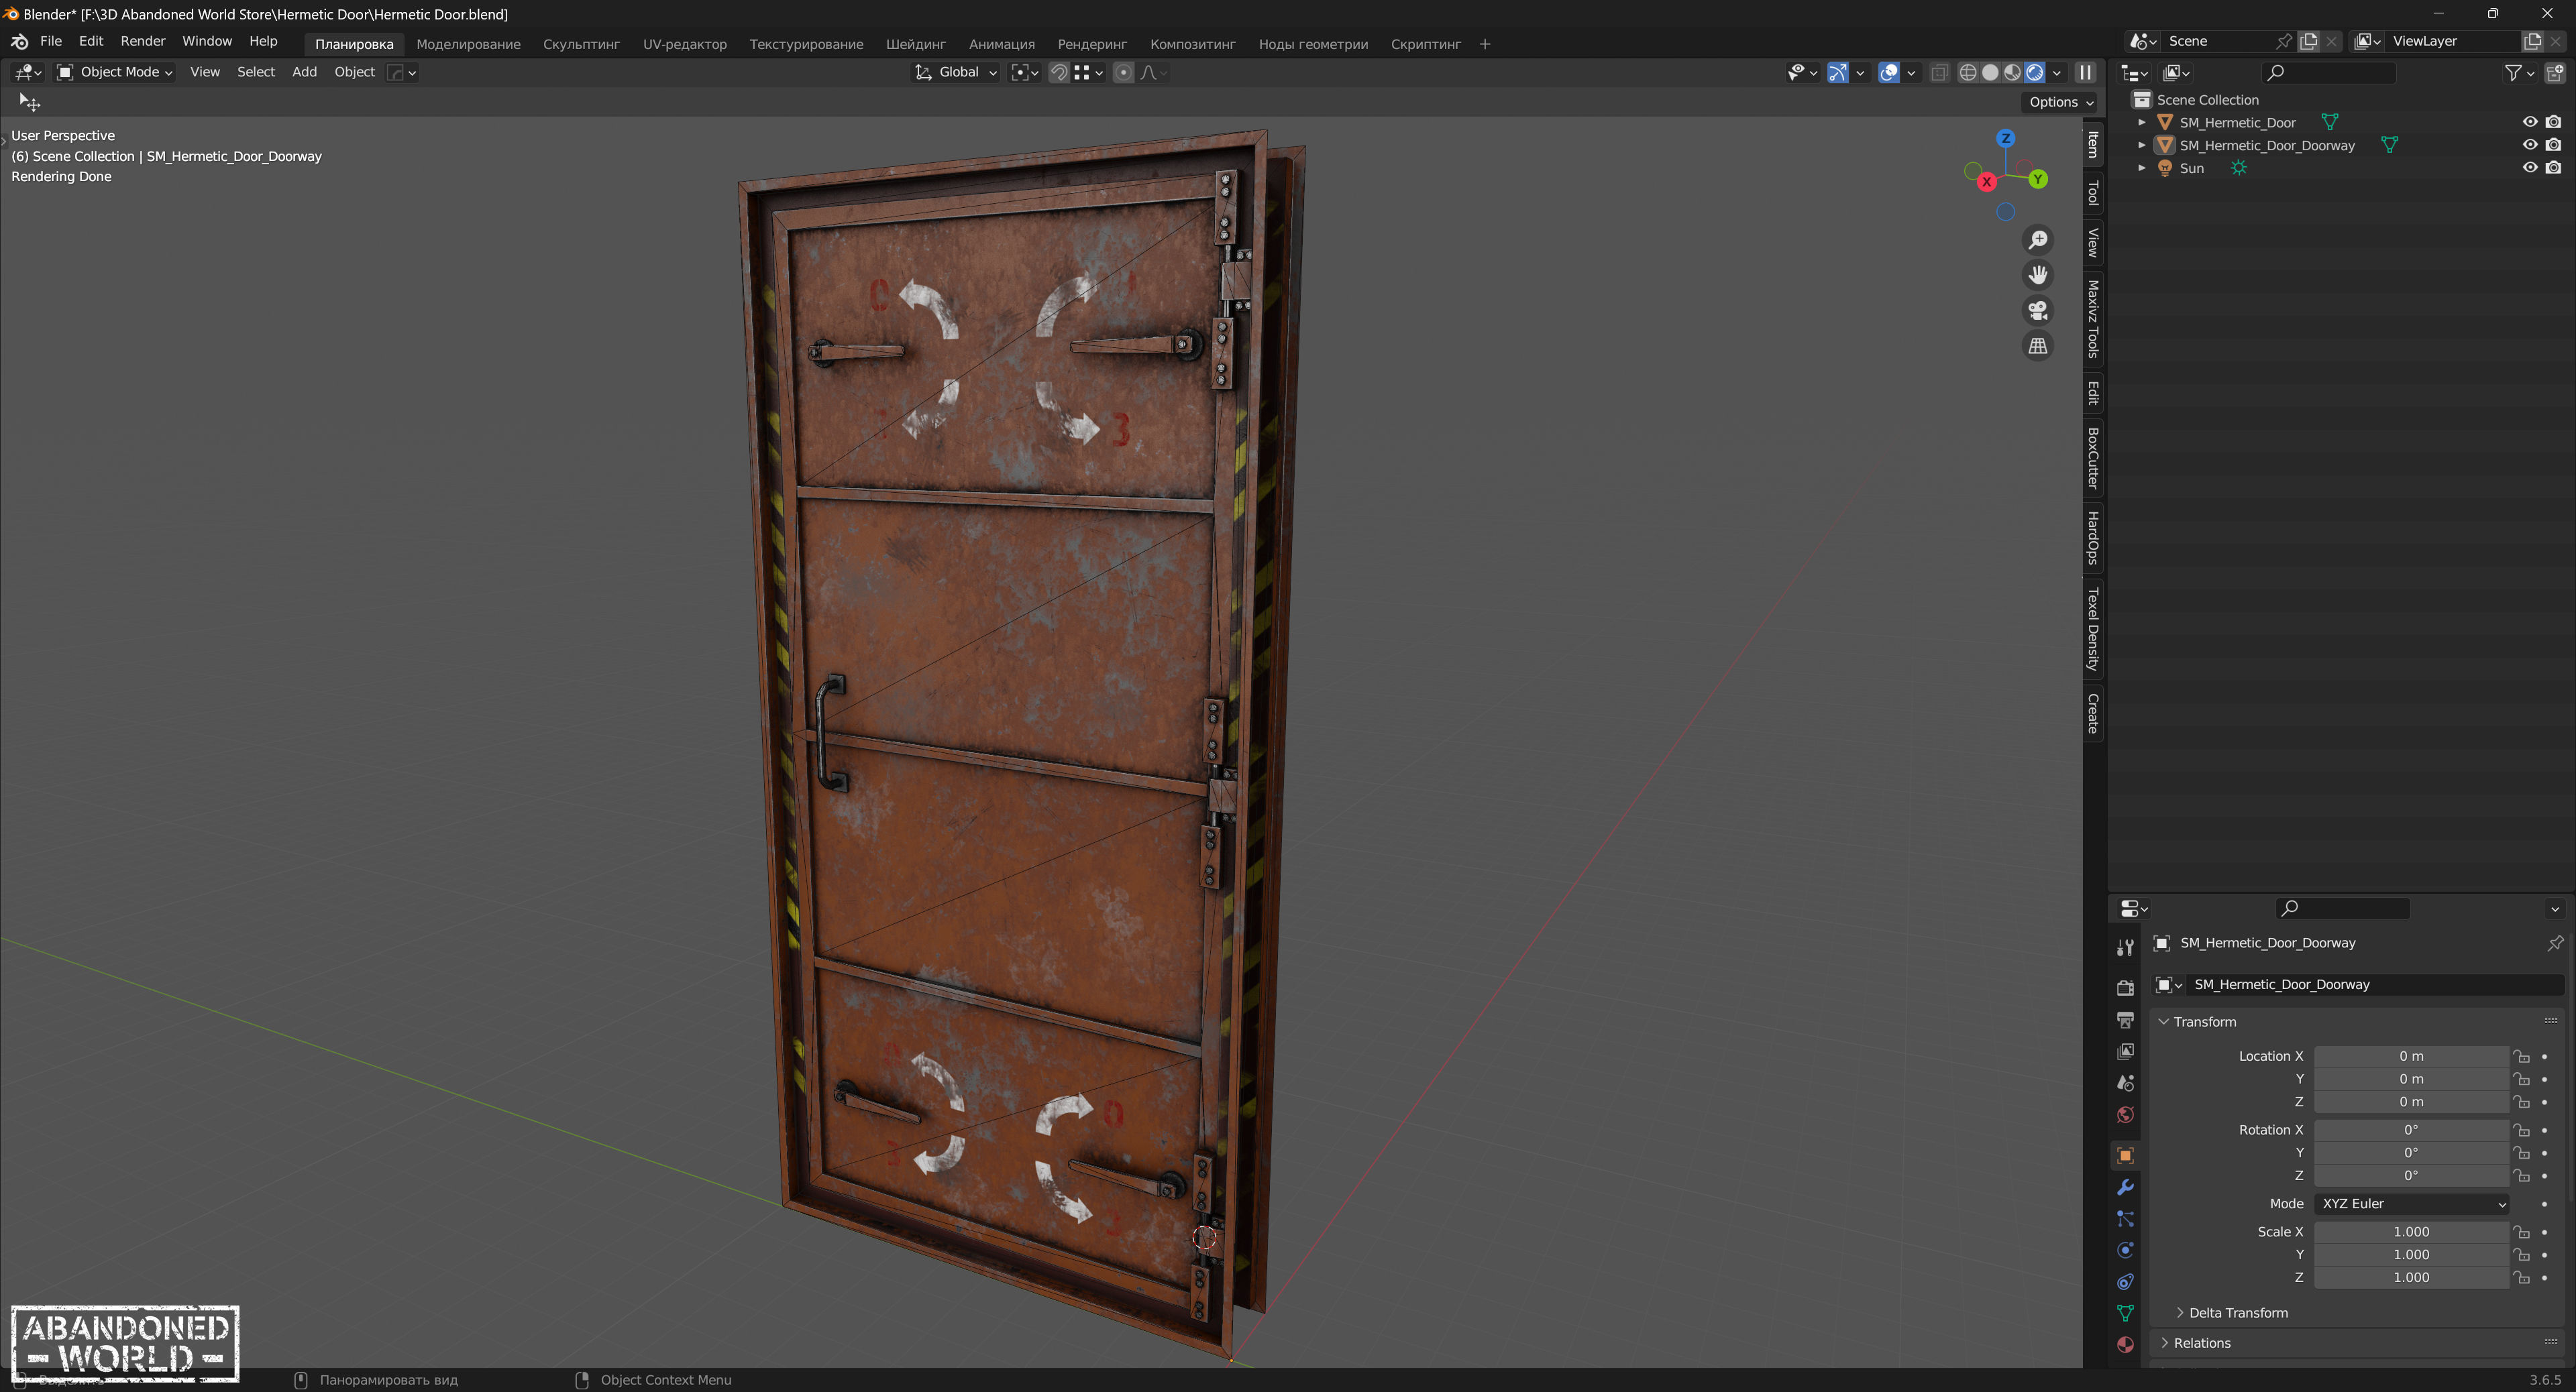Viewport: 2576px width, 1392px height.
Task: Collapse Transform panel
Action: coord(2163,1023)
